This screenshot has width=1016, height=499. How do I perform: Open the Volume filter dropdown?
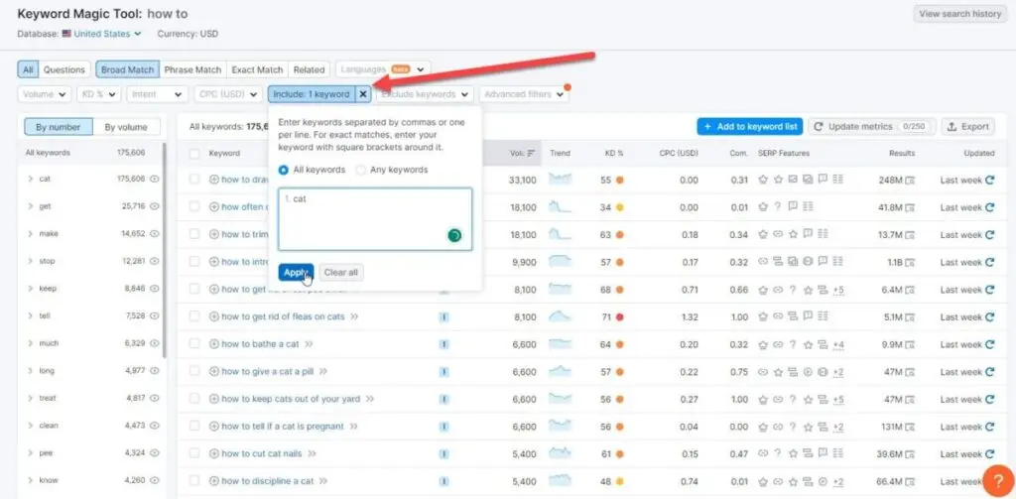point(45,94)
